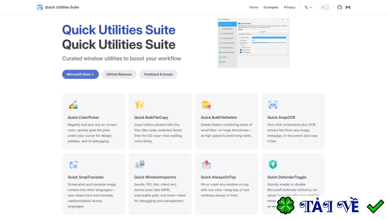This screenshot has height=219, width=389.
Task: Select the Quick BulkFileDelete card title
Action: click(x=218, y=117)
